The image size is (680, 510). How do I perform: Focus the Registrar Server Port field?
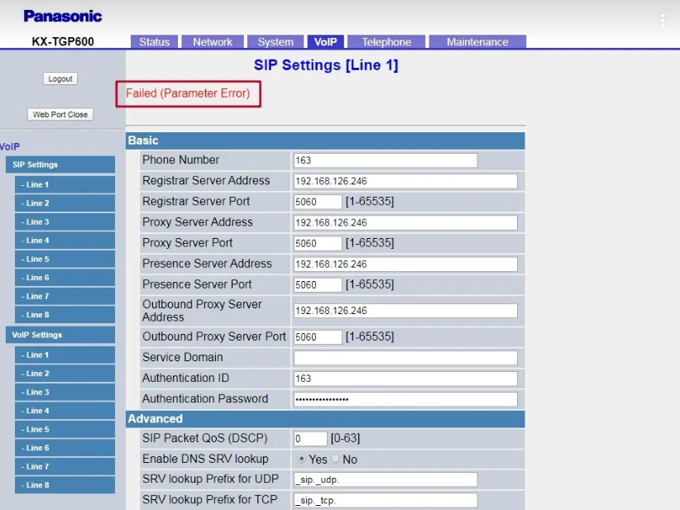click(318, 202)
